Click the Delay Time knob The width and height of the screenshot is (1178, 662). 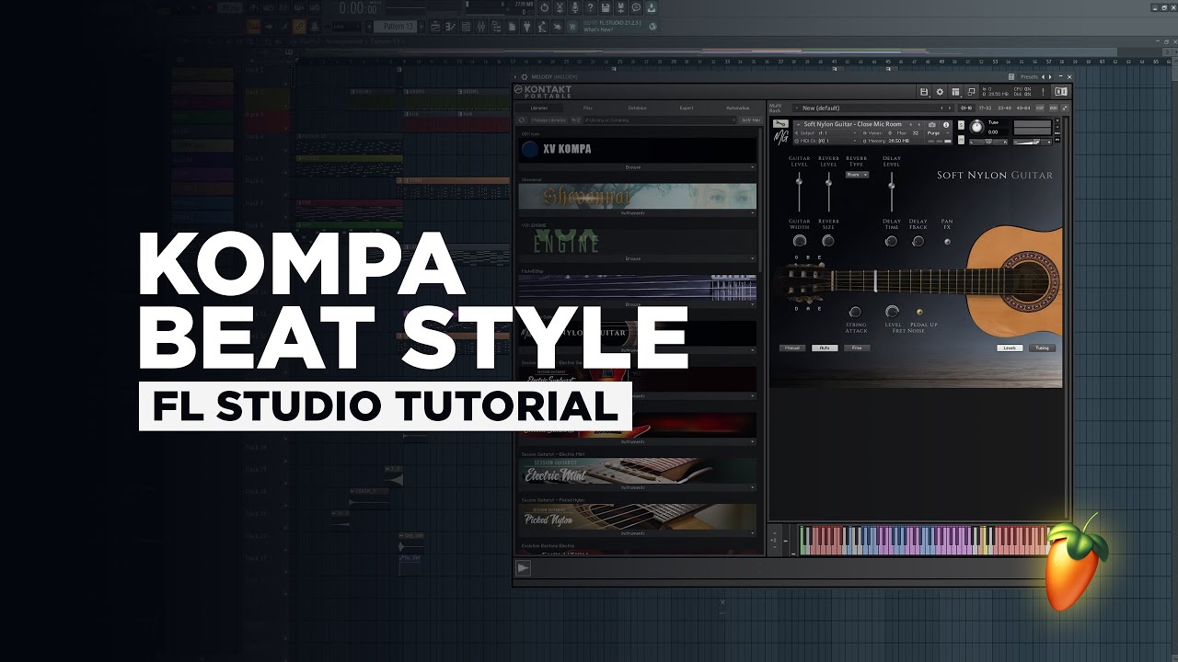tap(891, 241)
